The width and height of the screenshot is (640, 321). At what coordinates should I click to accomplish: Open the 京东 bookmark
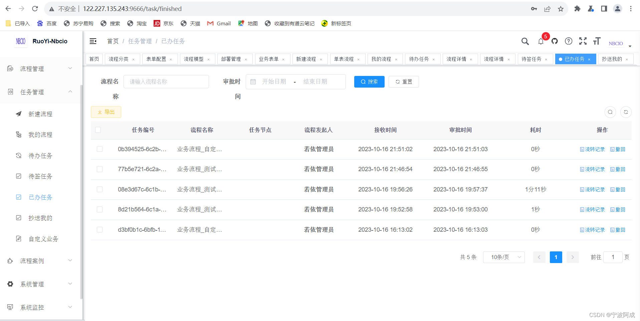click(x=163, y=23)
